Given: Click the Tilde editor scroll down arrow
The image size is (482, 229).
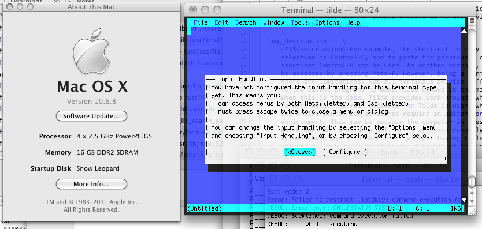Looking at the screenshot, I should [464, 200].
